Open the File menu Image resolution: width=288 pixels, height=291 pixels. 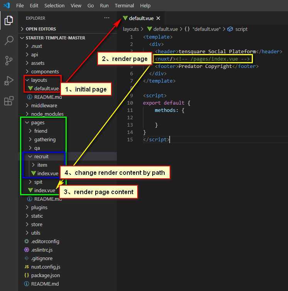[20, 5]
